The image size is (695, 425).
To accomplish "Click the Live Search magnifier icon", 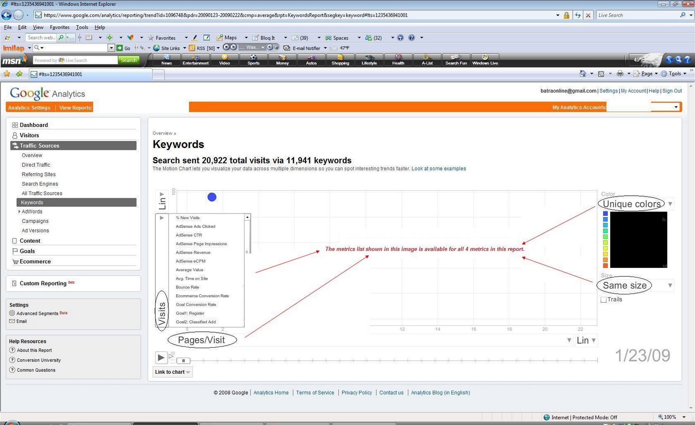I will coord(683,15).
